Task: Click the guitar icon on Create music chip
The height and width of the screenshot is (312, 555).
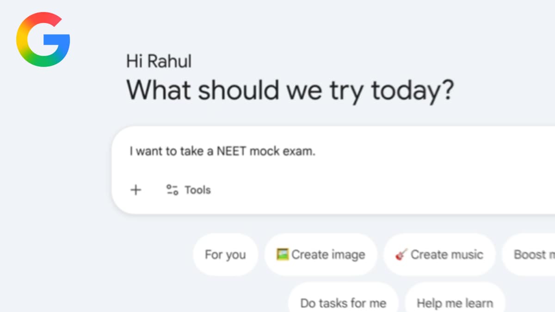Action: click(x=401, y=254)
